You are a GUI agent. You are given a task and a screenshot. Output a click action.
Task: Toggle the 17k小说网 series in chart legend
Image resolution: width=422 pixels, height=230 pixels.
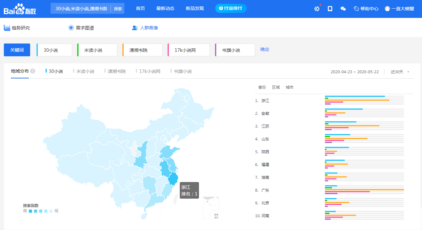(x=148, y=71)
